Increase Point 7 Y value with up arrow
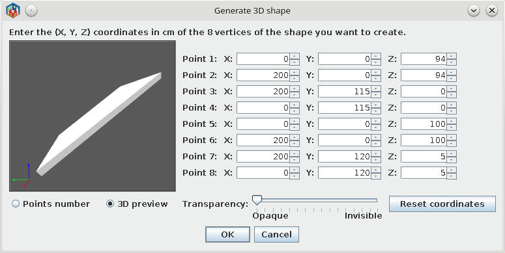The height and width of the screenshot is (253, 505). [x=376, y=153]
